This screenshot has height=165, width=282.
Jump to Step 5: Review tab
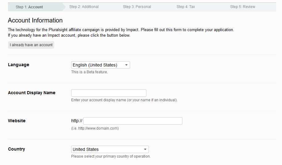[x=243, y=7]
